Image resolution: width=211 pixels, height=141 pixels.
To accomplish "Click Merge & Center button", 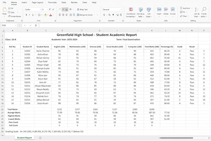I will (x=85, y=15).
